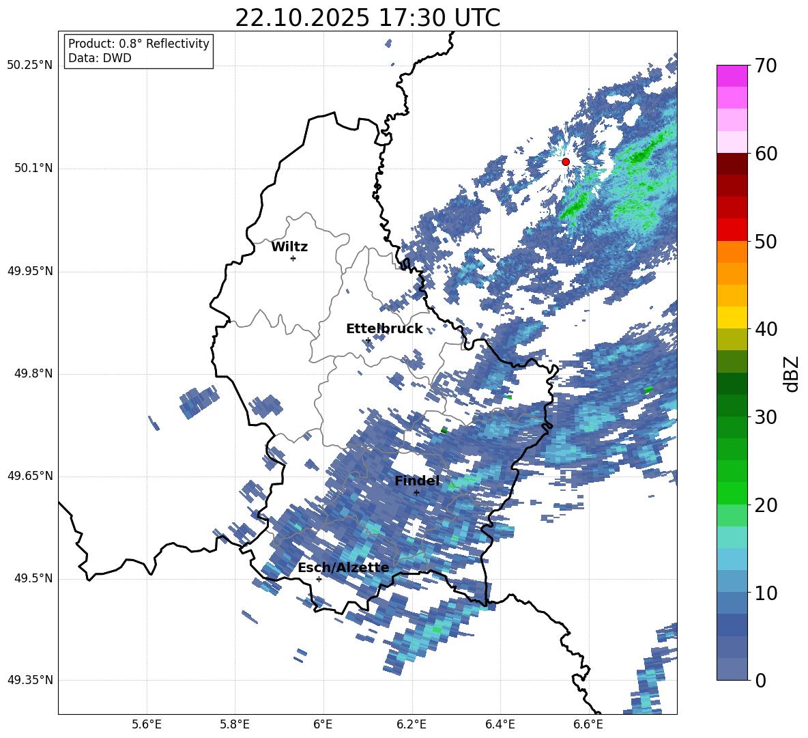Image resolution: width=808 pixels, height=738 pixels.
Task: Click the 49.8°N latitude label
Action: (x=33, y=373)
